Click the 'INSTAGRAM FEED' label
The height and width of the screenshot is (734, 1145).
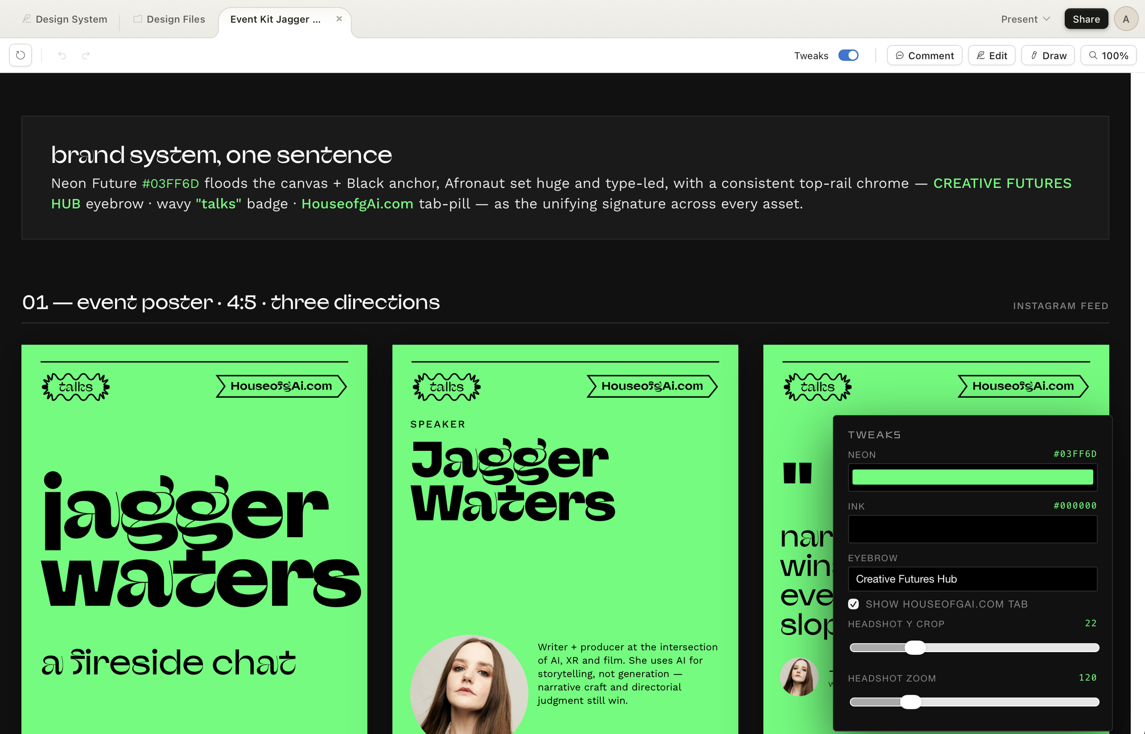click(1061, 306)
